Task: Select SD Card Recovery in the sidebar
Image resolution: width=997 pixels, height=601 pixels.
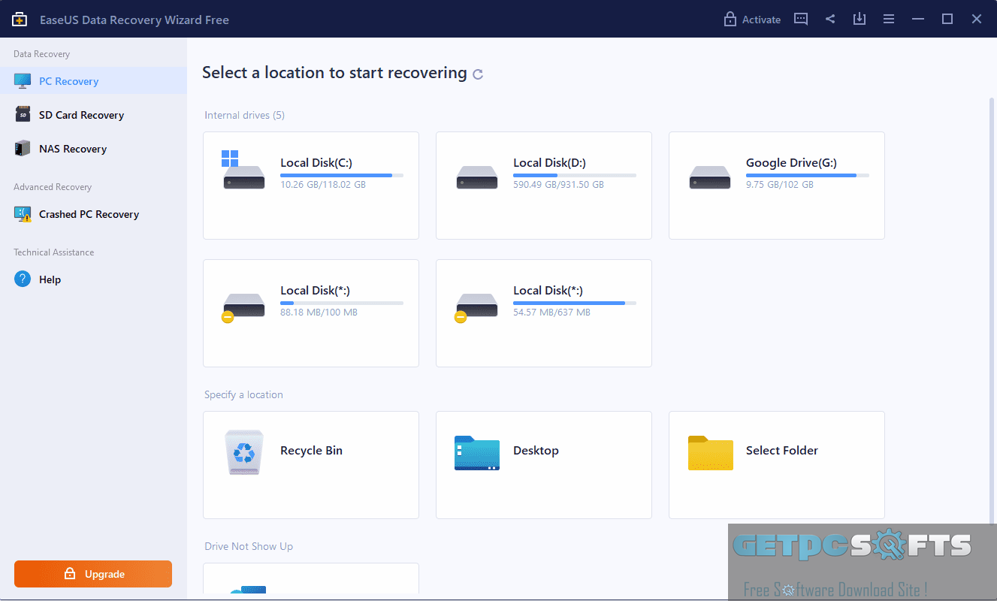Action: pos(93,115)
